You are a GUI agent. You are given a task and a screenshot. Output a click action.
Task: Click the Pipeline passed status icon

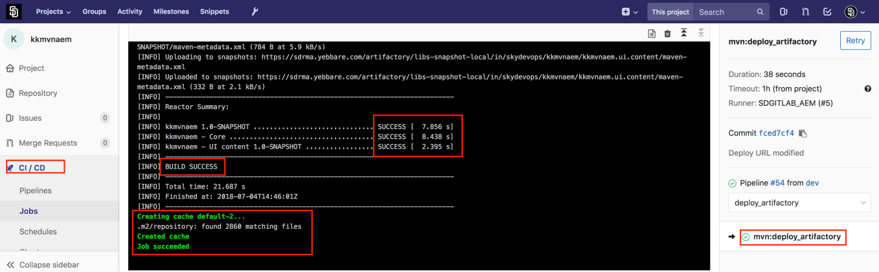click(x=732, y=183)
